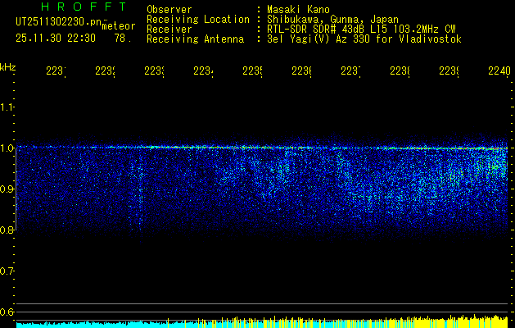Image resolution: width=515 pixels, height=328 pixels.
Task: Click the bright carrier line at 1.0 kHz
Action: point(262,148)
